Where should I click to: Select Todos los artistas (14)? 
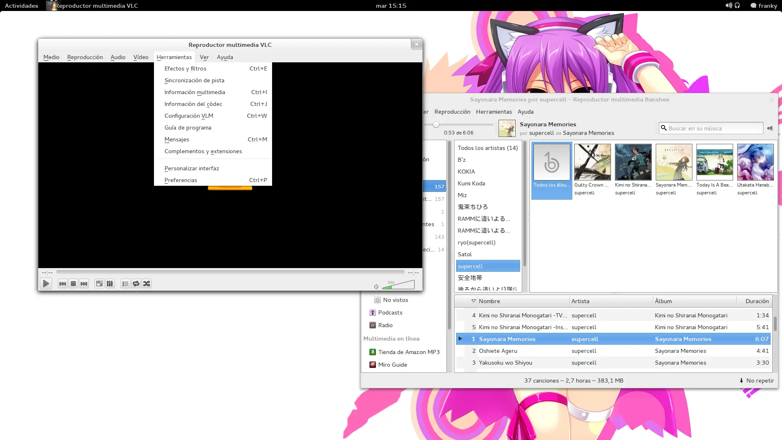click(x=488, y=148)
